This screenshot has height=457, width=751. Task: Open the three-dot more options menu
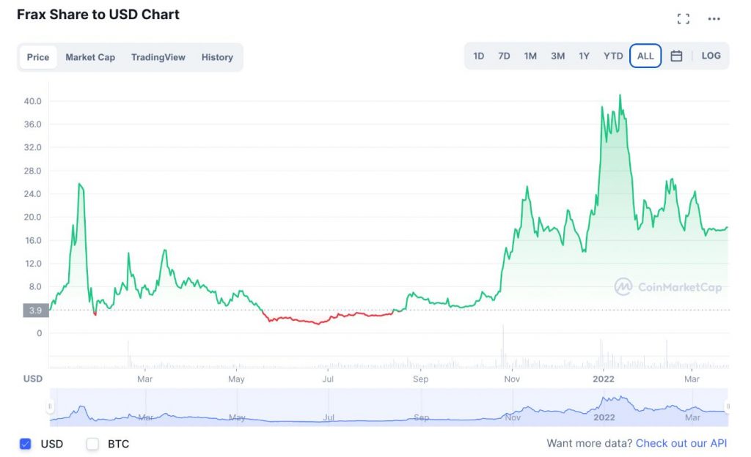[714, 19]
